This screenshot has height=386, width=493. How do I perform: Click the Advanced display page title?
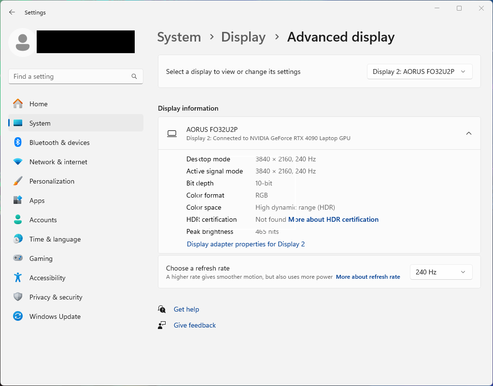pyautogui.click(x=341, y=37)
